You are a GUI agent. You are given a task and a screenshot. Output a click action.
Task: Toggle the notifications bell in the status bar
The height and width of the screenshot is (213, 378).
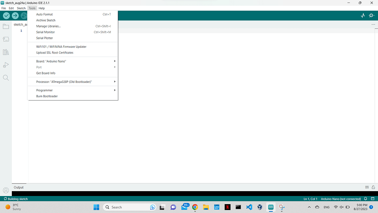(365, 199)
